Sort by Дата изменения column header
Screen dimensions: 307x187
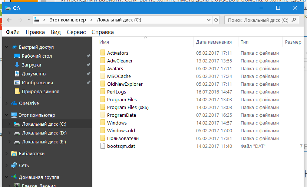click(214, 42)
